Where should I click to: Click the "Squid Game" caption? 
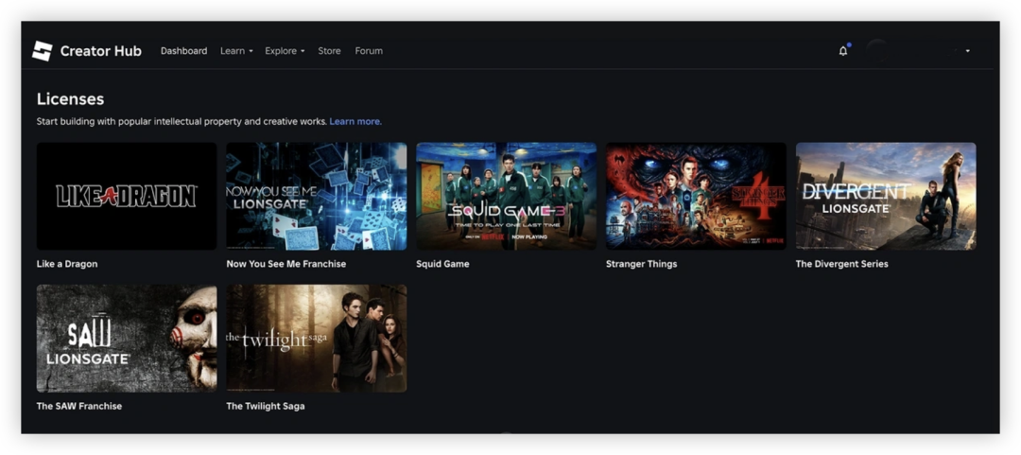coord(442,264)
